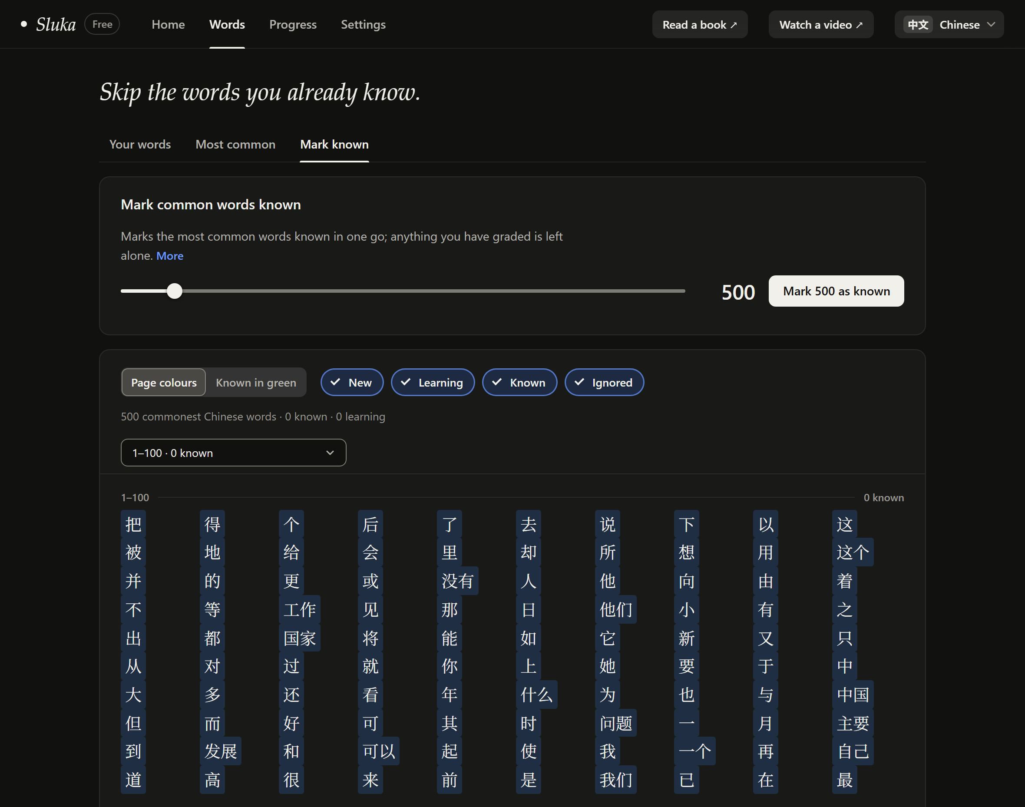Select the word 说
1025x807 pixels.
(608, 524)
